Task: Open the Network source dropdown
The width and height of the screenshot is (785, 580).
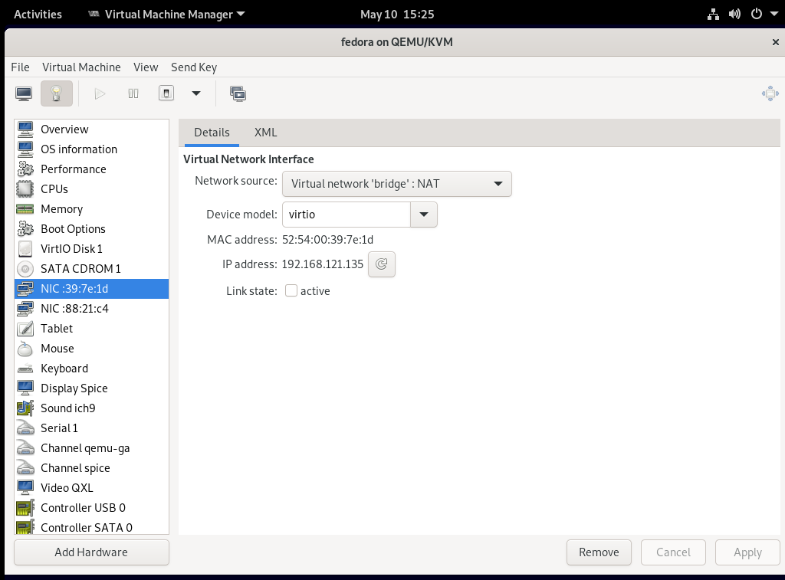Action: 396,184
